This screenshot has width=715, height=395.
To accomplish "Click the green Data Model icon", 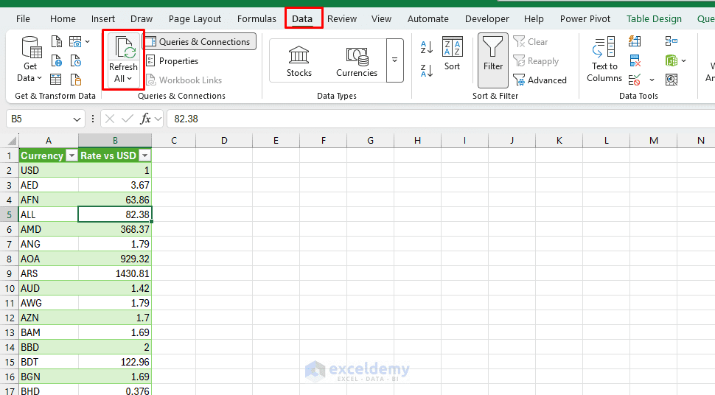I will (672, 60).
